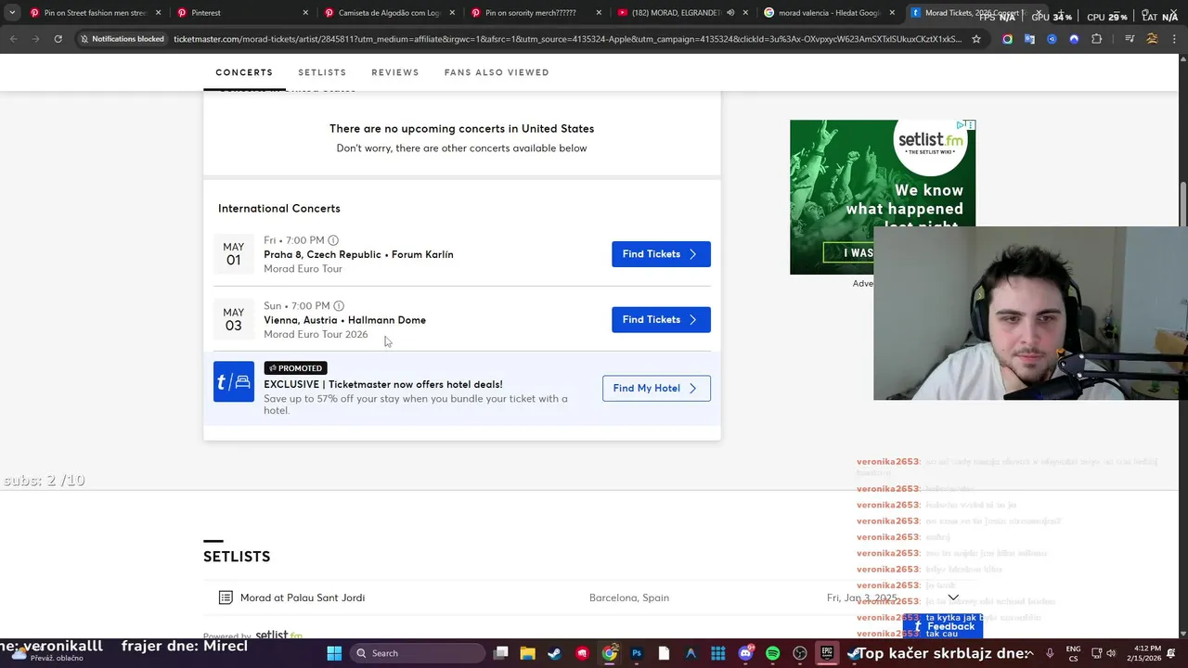Show info icon for Fri 7:00 PM

(333, 240)
